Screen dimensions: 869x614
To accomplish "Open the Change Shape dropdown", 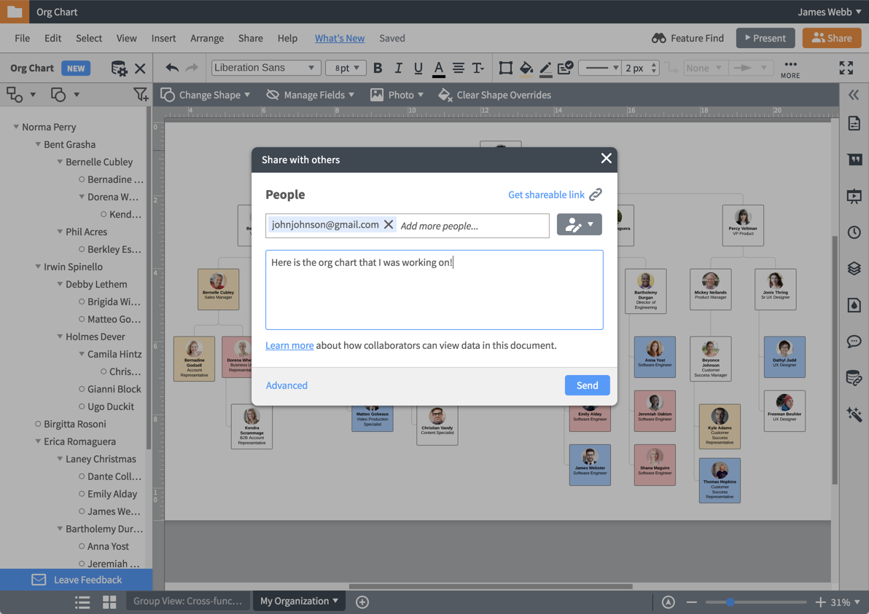I will [205, 94].
